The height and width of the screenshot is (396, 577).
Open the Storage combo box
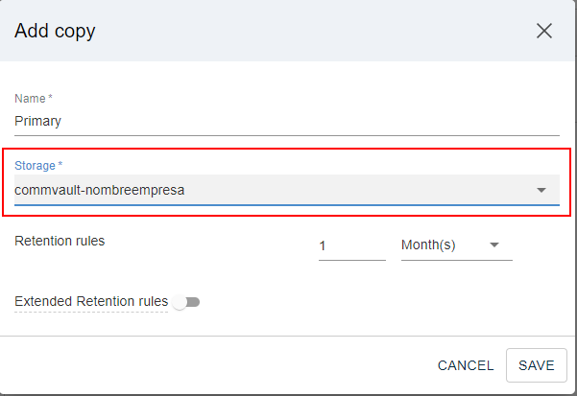[286, 190]
